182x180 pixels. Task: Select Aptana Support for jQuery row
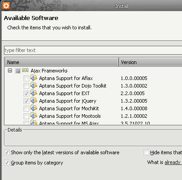(x=68, y=101)
